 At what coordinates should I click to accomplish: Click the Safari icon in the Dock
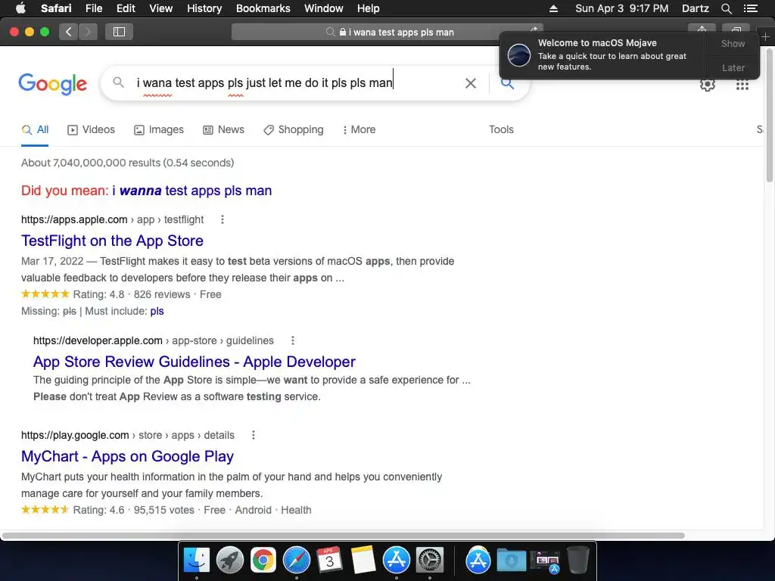click(x=297, y=561)
